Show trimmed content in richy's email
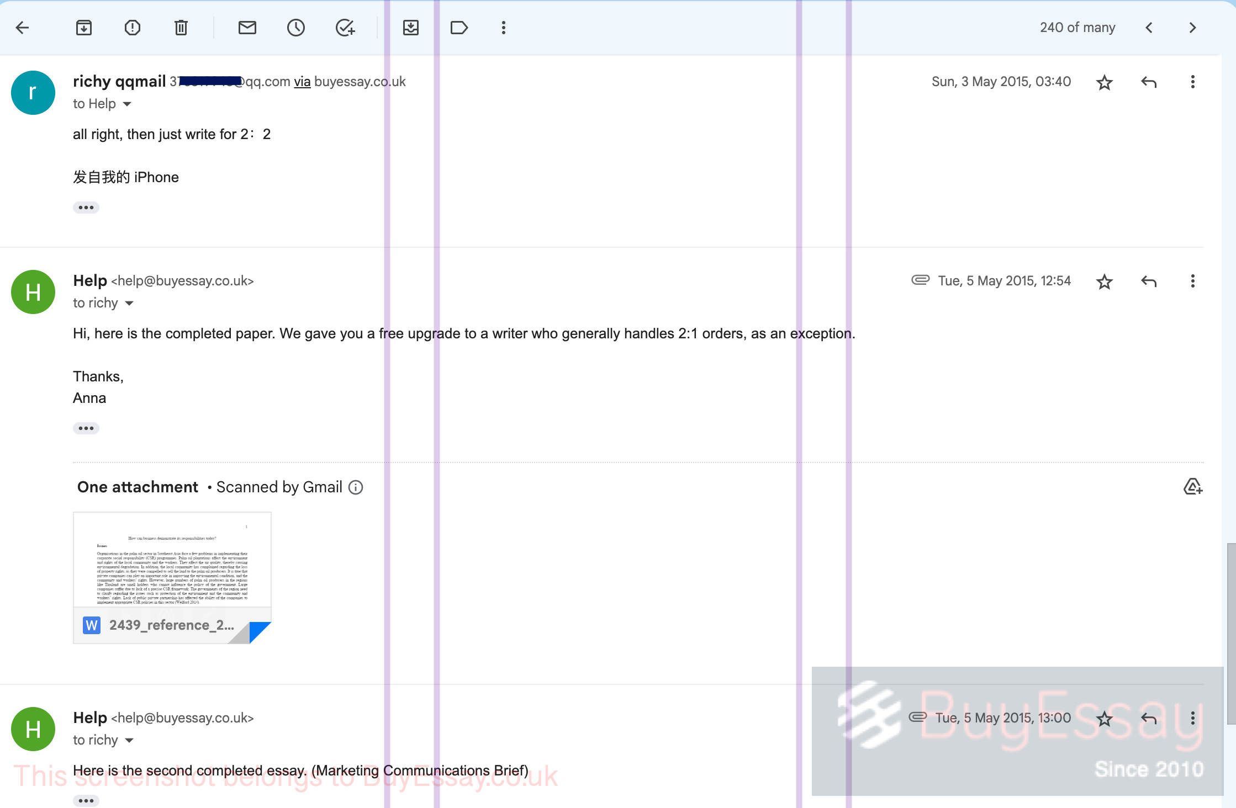 [86, 208]
